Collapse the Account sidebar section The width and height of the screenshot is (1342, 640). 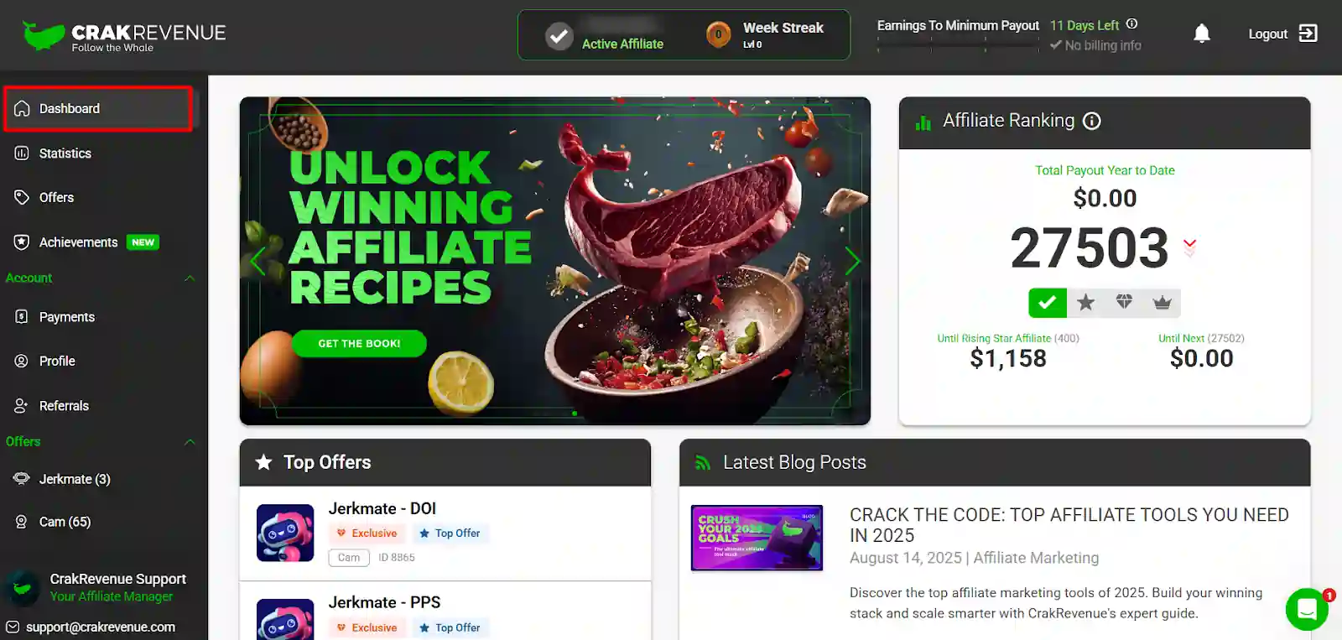tap(190, 278)
